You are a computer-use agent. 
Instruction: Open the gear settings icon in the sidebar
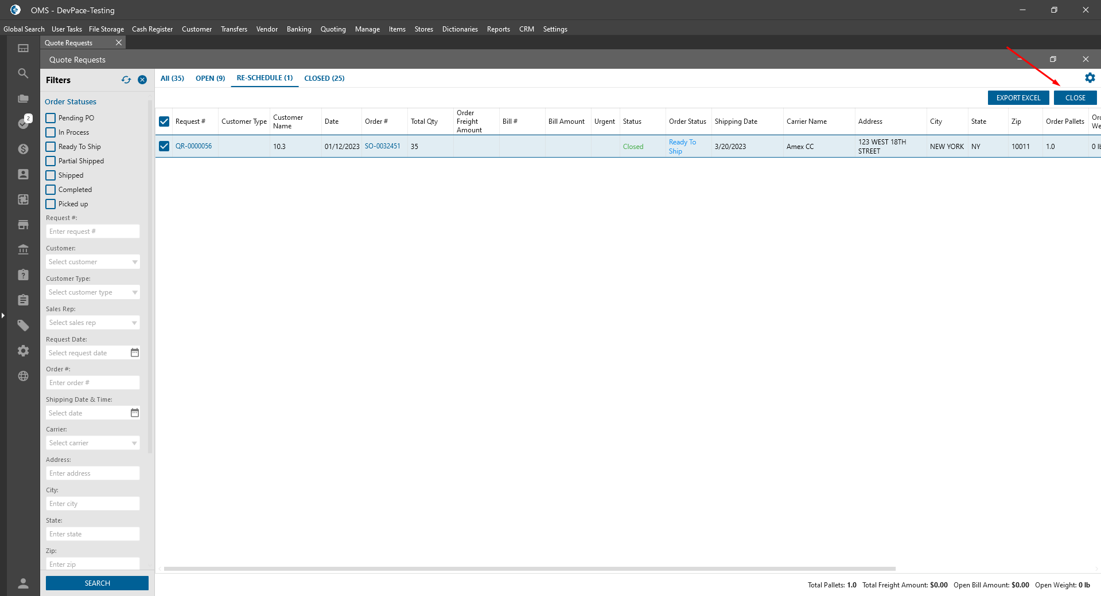(23, 351)
